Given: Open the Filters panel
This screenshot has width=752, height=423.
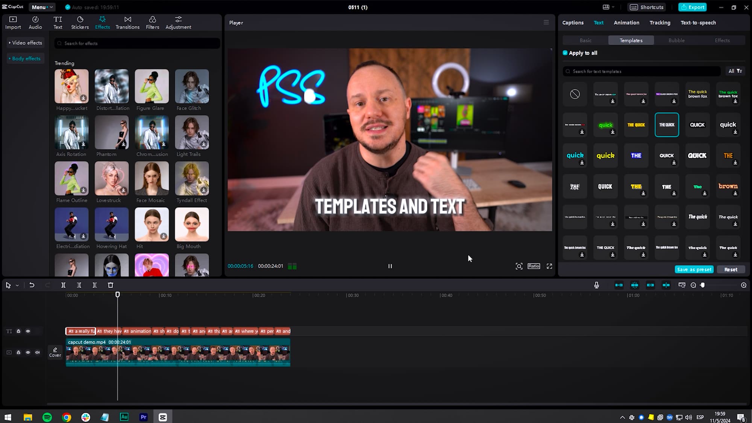Looking at the screenshot, I should click(x=152, y=23).
